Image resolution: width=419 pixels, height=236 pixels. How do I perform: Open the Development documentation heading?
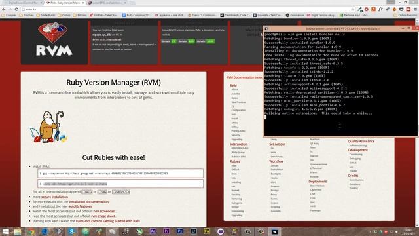358,150
